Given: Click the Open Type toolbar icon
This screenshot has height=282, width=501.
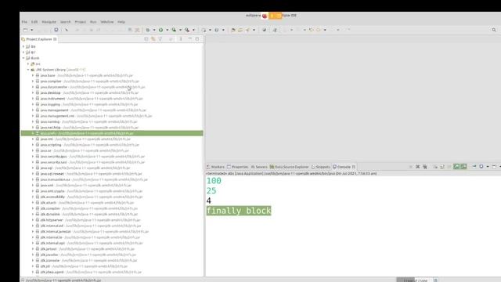Looking at the screenshot, I should click(x=233, y=30).
